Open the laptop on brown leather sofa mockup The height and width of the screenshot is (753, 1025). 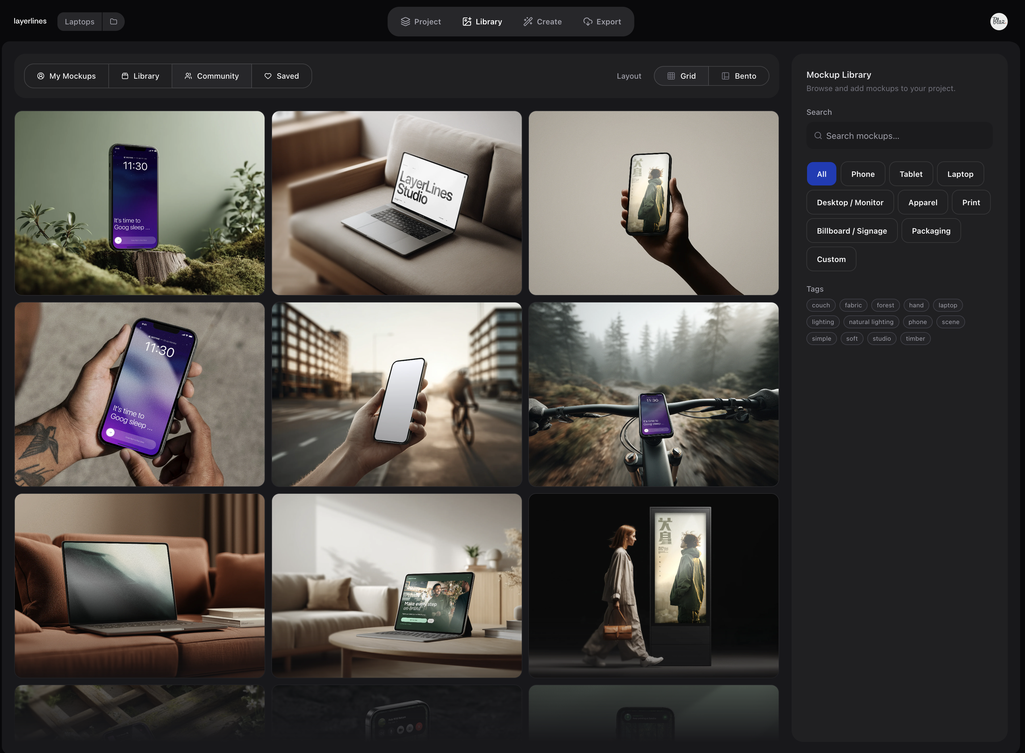point(140,586)
